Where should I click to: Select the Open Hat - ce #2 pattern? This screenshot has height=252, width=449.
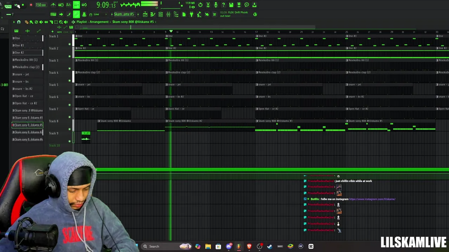coord(27,104)
